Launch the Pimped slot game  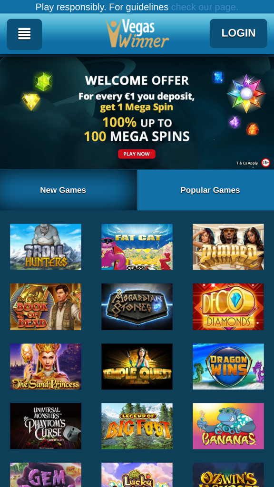coord(228,247)
